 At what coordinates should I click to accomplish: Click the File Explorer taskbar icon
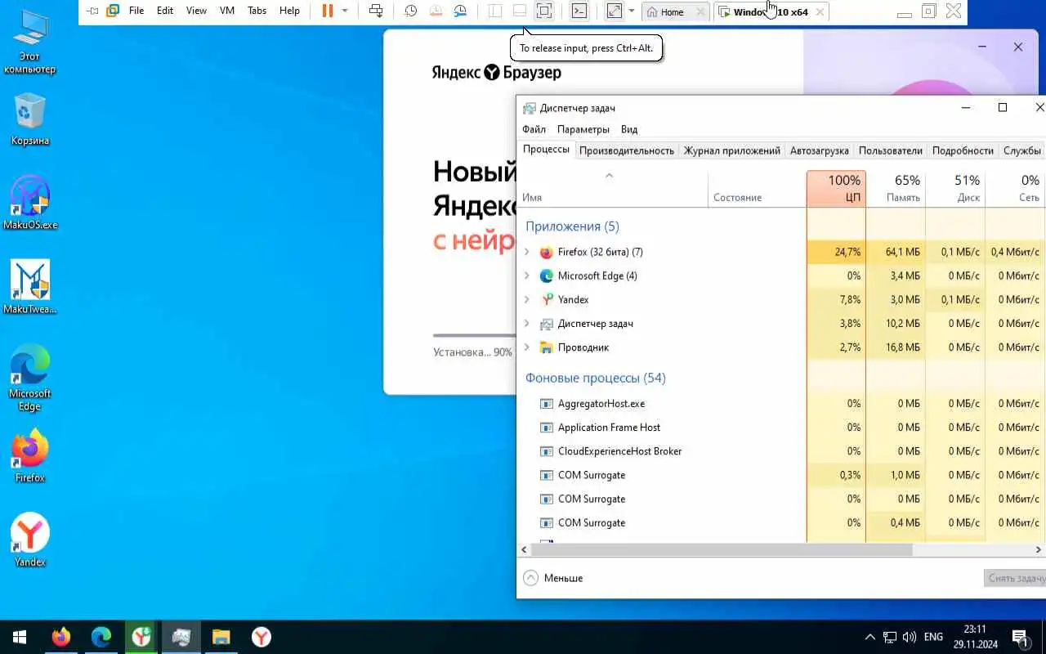coord(221,637)
